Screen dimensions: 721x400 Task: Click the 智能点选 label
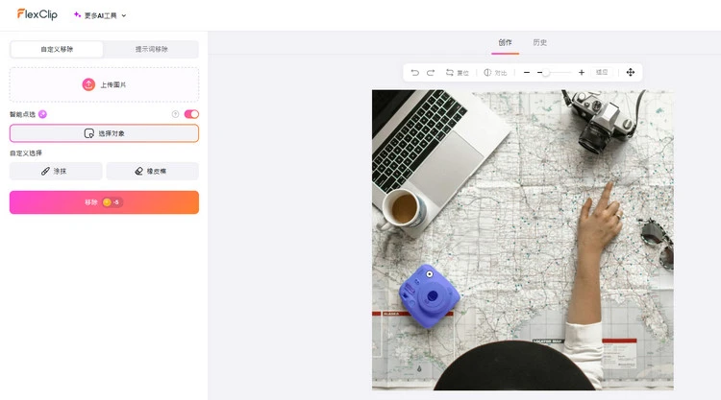(22, 114)
